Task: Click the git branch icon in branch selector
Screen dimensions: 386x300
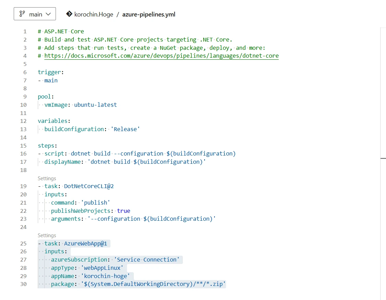Action: (22, 14)
